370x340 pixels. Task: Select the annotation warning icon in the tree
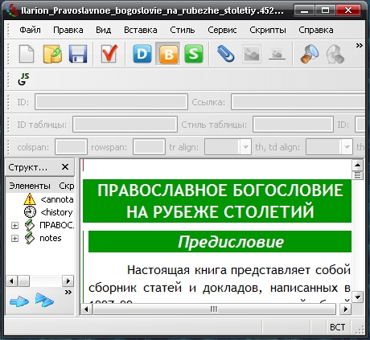pyautogui.click(x=30, y=199)
